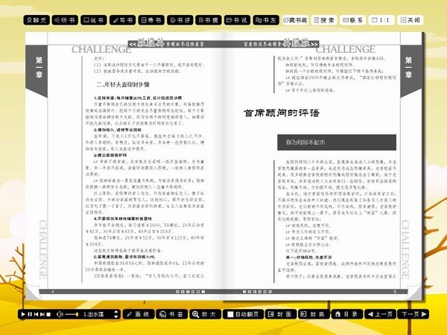Open the 聊天 chat feature
Screen dimensions: 447x335
tap(37, 20)
